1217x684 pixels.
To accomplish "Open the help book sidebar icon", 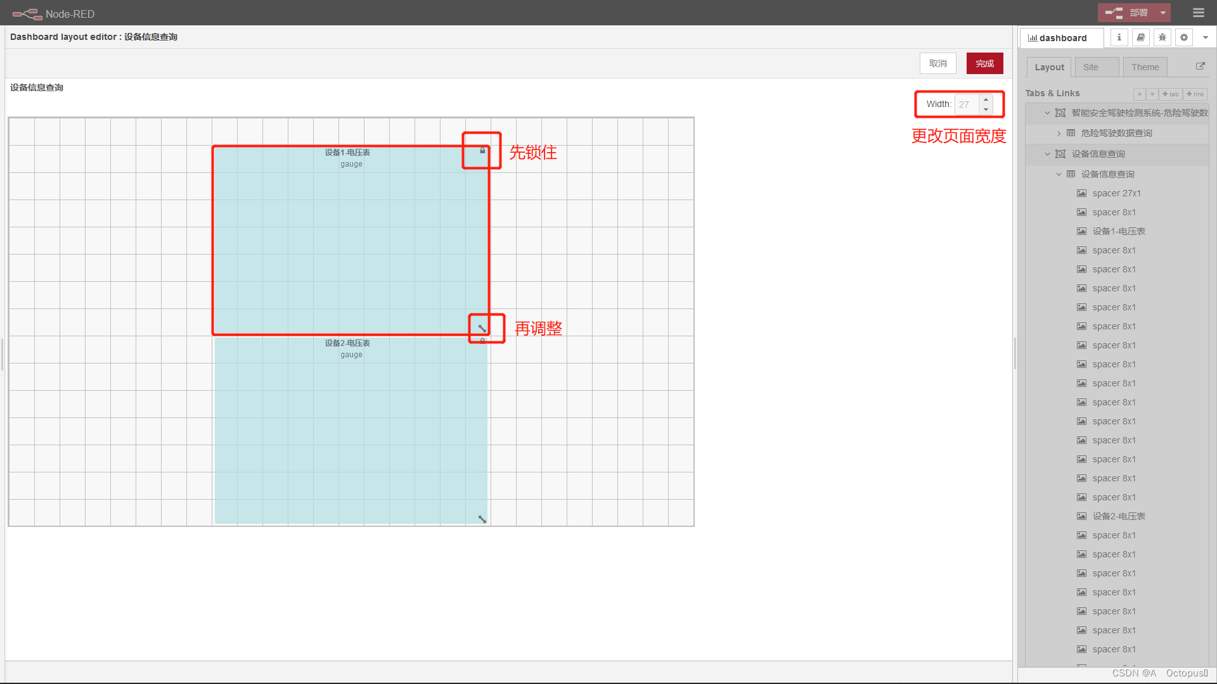I will point(1141,37).
